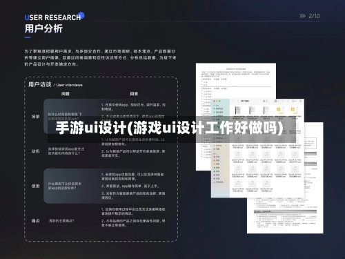Select the red tag in Finder sidebar
Image resolution: width=345 pixels, height=259 pixels.
click(217, 157)
